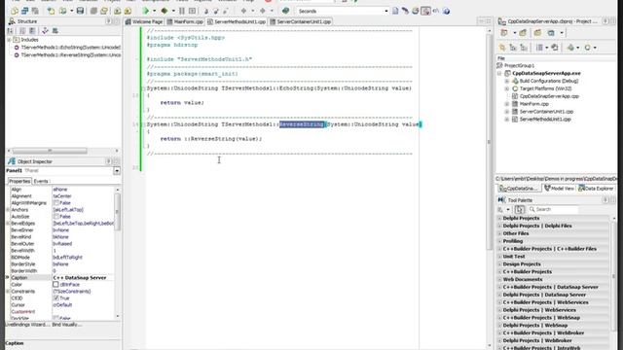
Task: Select ServerMethodsUnit1.cpp in Project Manager
Action: coord(545,119)
